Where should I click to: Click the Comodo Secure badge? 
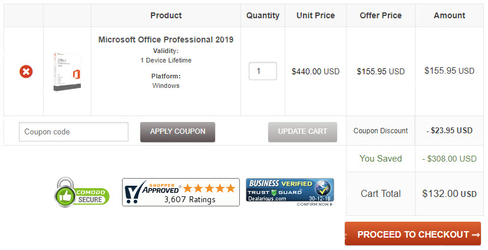pos(82,192)
